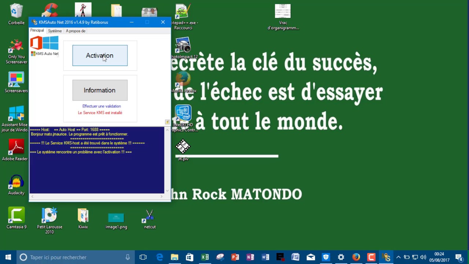Select the Notepad++ shortcut desktop icon

click(x=183, y=16)
